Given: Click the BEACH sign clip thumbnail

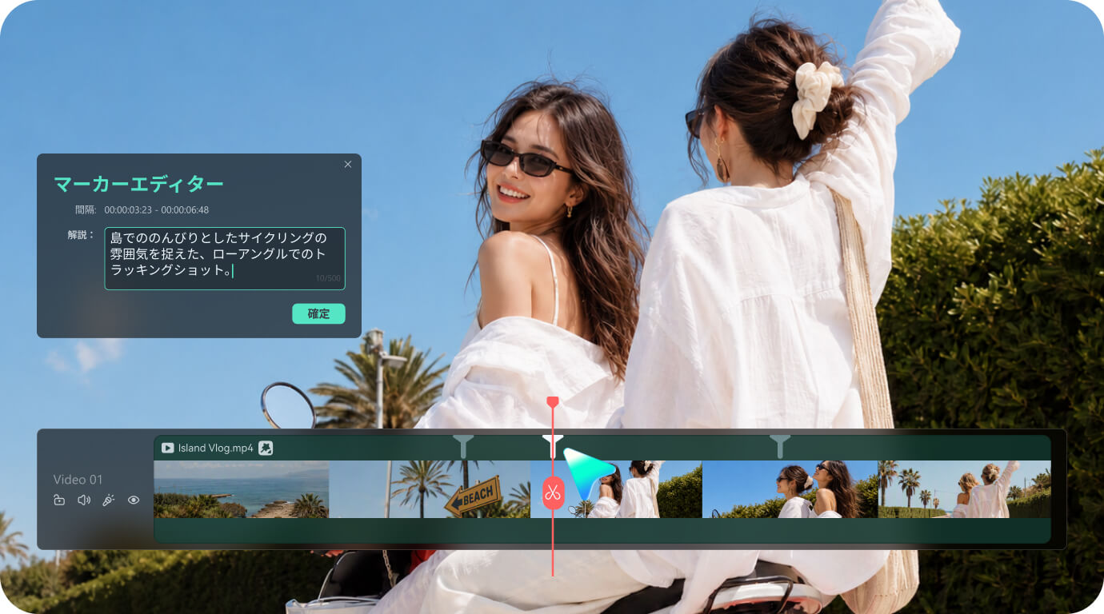Looking at the screenshot, I should pos(430,489).
